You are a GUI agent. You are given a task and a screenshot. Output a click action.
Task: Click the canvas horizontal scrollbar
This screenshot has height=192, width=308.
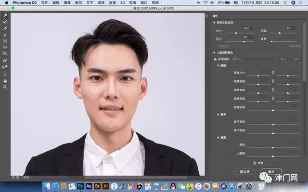136,178
